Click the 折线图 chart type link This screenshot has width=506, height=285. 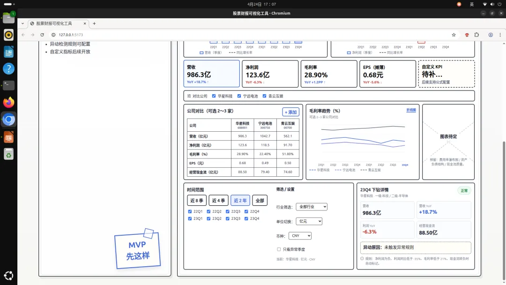tap(411, 110)
